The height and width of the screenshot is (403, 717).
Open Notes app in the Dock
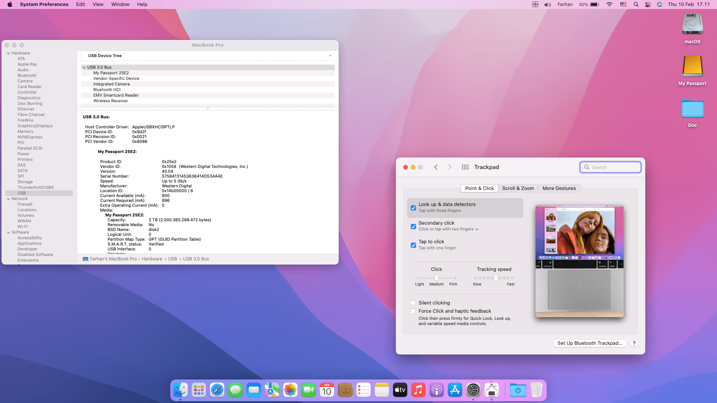[382, 390]
